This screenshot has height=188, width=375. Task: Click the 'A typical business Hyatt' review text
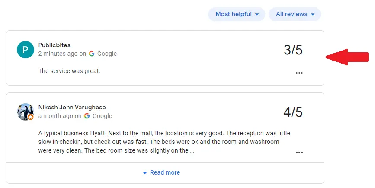(164, 142)
